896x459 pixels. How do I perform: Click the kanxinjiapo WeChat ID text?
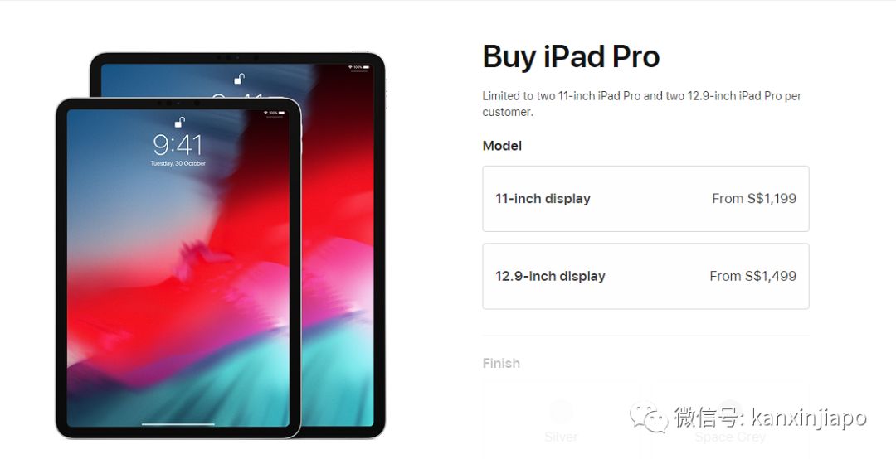(809, 418)
